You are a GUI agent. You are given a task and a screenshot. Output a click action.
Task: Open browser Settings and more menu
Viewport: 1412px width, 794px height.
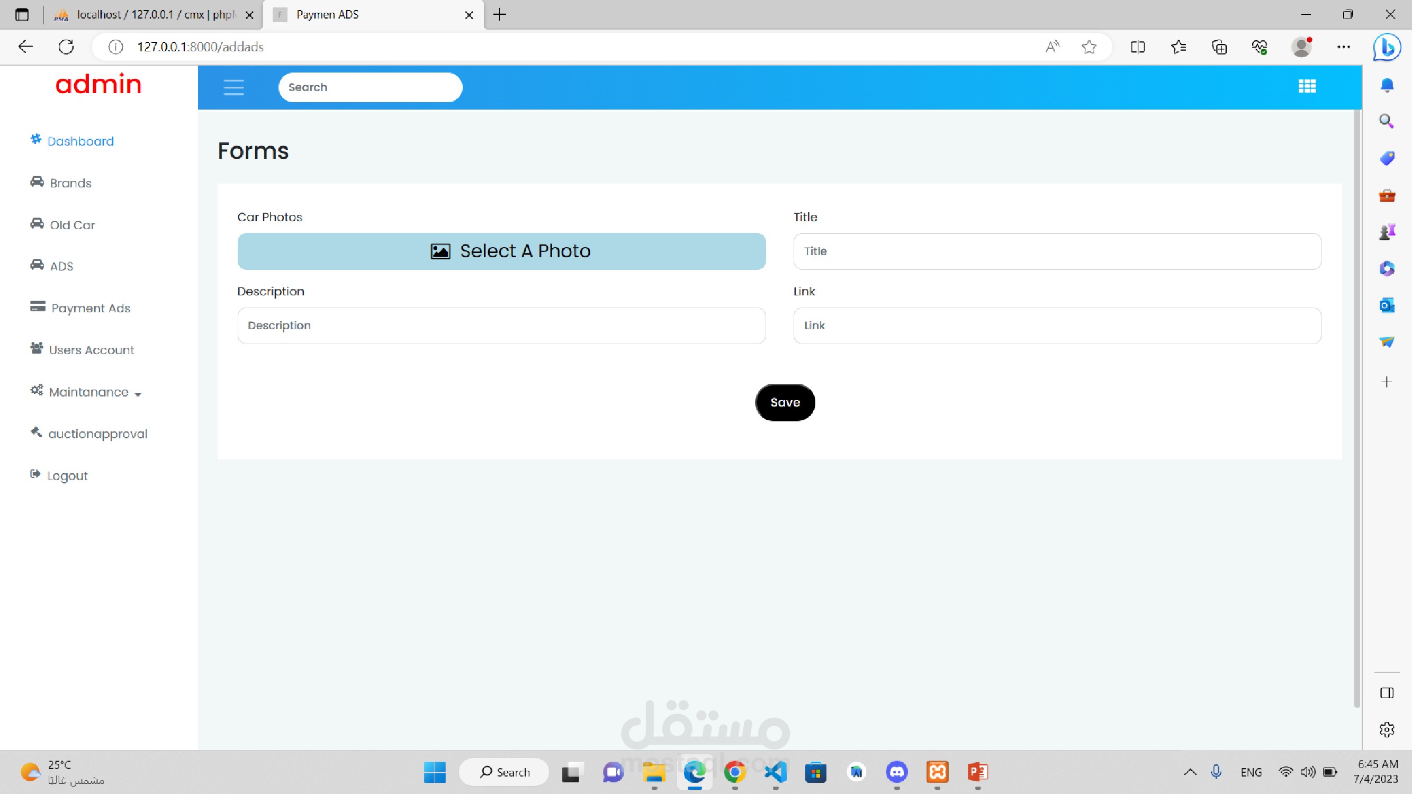click(1343, 47)
